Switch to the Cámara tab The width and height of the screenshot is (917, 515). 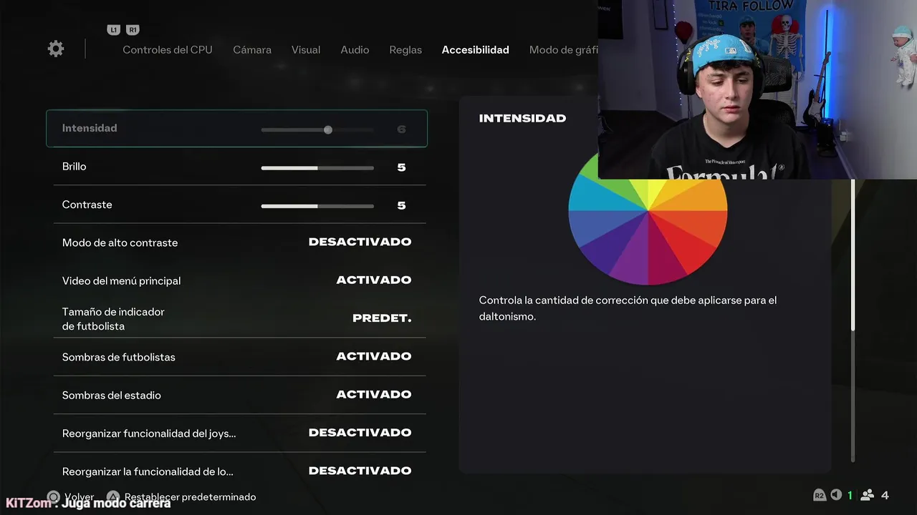click(x=252, y=50)
